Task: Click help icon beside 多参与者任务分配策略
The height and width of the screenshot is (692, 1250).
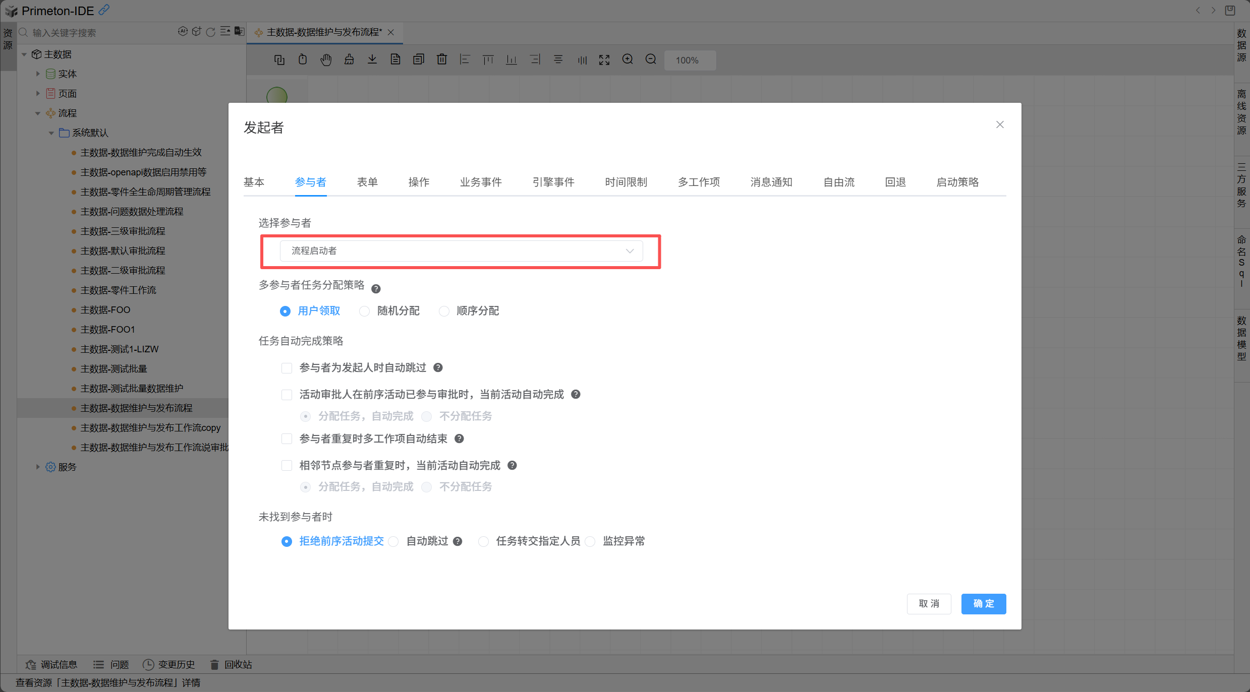Action: (x=376, y=289)
